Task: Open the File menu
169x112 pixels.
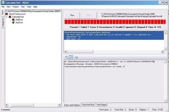Action: [3, 7]
